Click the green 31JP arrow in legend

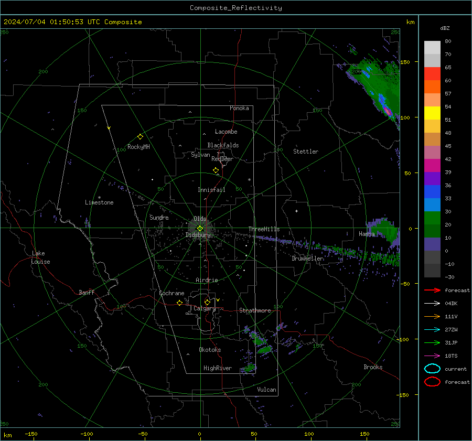click(x=432, y=342)
